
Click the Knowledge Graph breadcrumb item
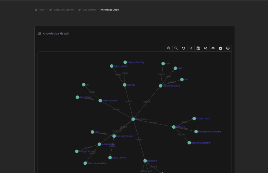click(x=110, y=10)
